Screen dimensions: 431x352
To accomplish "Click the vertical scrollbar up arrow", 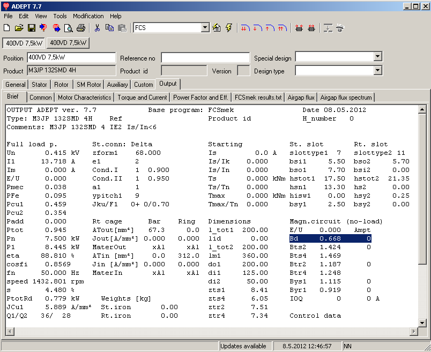I will 422,109.
